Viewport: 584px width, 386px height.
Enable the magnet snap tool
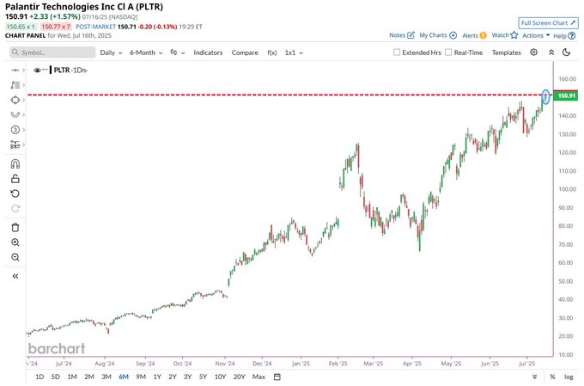15,163
